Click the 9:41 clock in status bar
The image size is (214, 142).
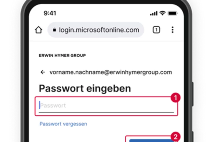[x=50, y=13]
